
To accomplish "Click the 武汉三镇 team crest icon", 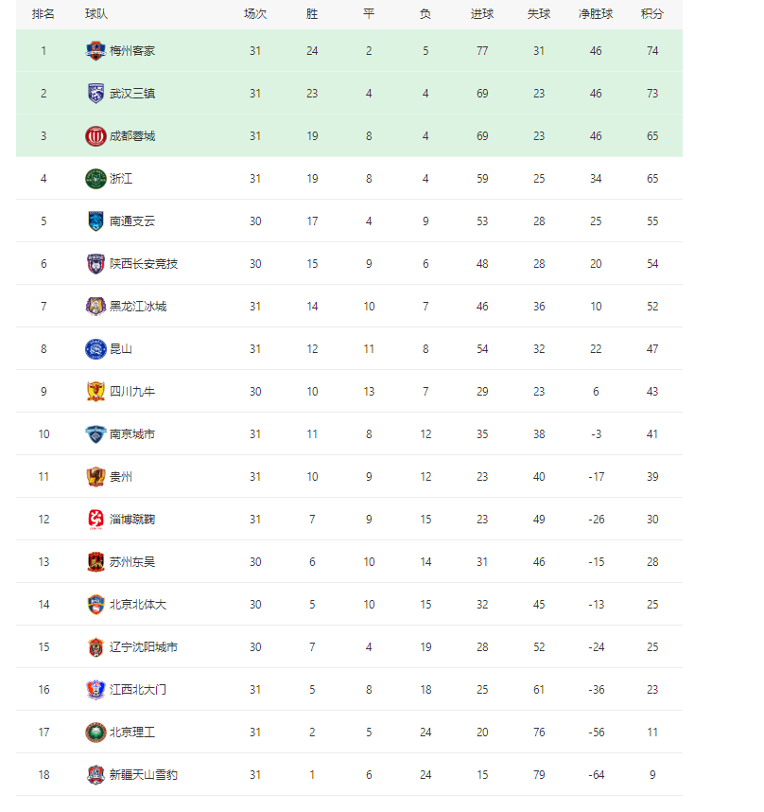I will click(95, 93).
